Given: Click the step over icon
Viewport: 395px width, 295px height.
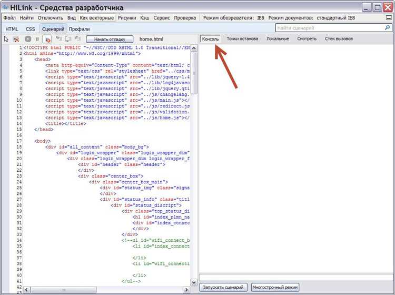Looking at the screenshot, I should point(68,39).
